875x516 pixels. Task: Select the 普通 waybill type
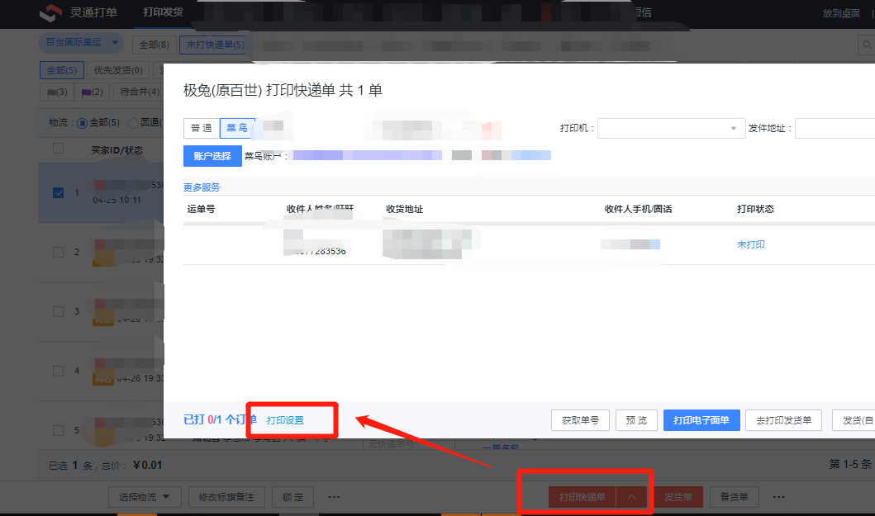coord(202,128)
